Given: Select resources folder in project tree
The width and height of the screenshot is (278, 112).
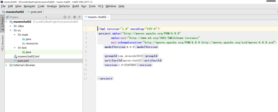Looking at the screenshot, I should [32, 44].
